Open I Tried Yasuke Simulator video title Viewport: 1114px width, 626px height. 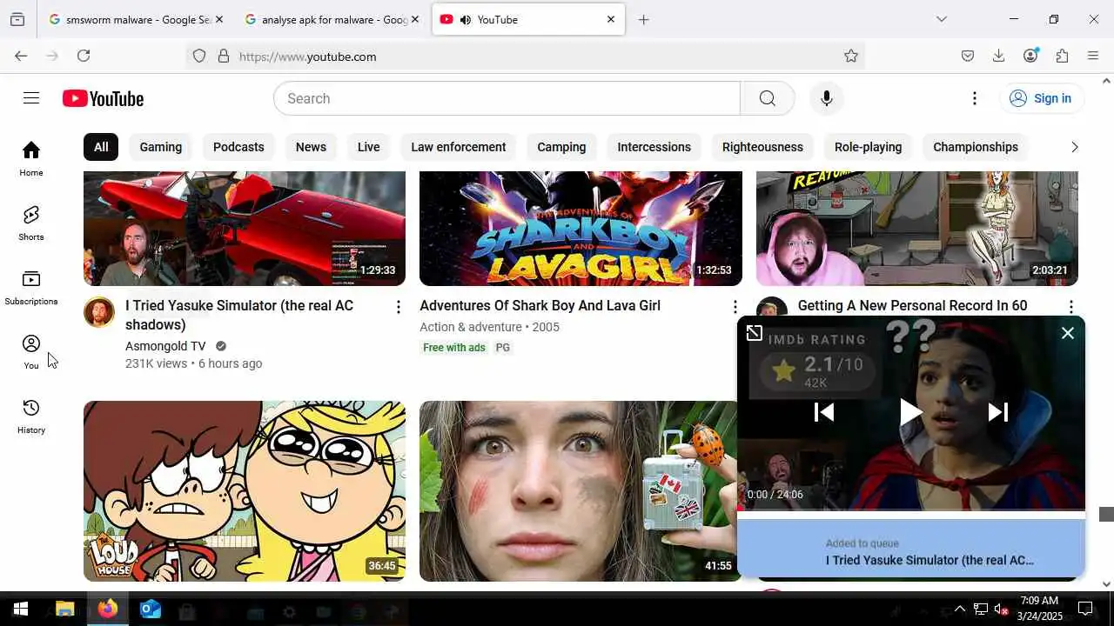[x=239, y=315]
